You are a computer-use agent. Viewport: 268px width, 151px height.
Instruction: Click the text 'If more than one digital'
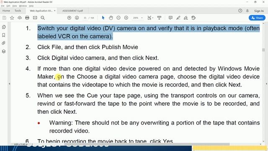click(x=69, y=69)
